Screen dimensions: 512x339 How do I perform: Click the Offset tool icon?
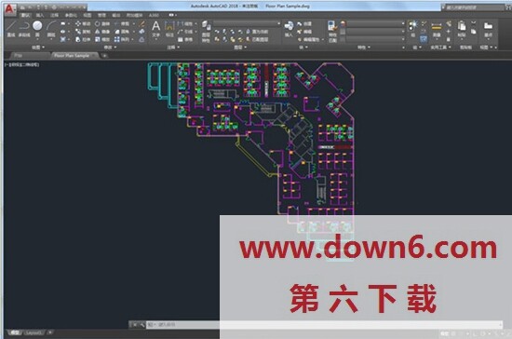pos(141,39)
